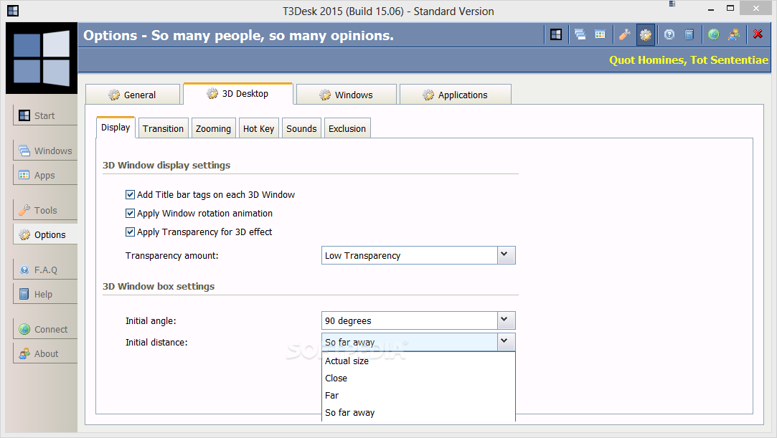Open About people icon in the top toolbar
This screenshot has height=438, width=777.
tap(734, 34)
